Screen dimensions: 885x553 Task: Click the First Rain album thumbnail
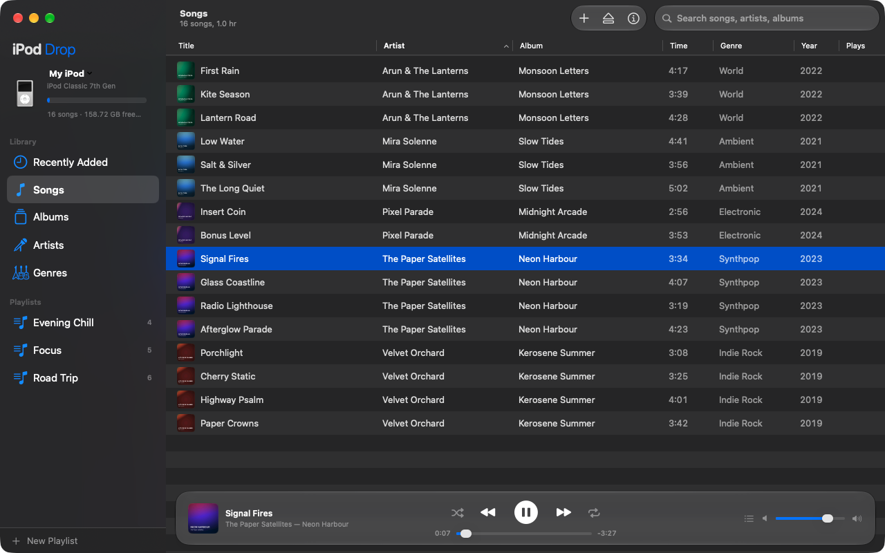click(185, 71)
